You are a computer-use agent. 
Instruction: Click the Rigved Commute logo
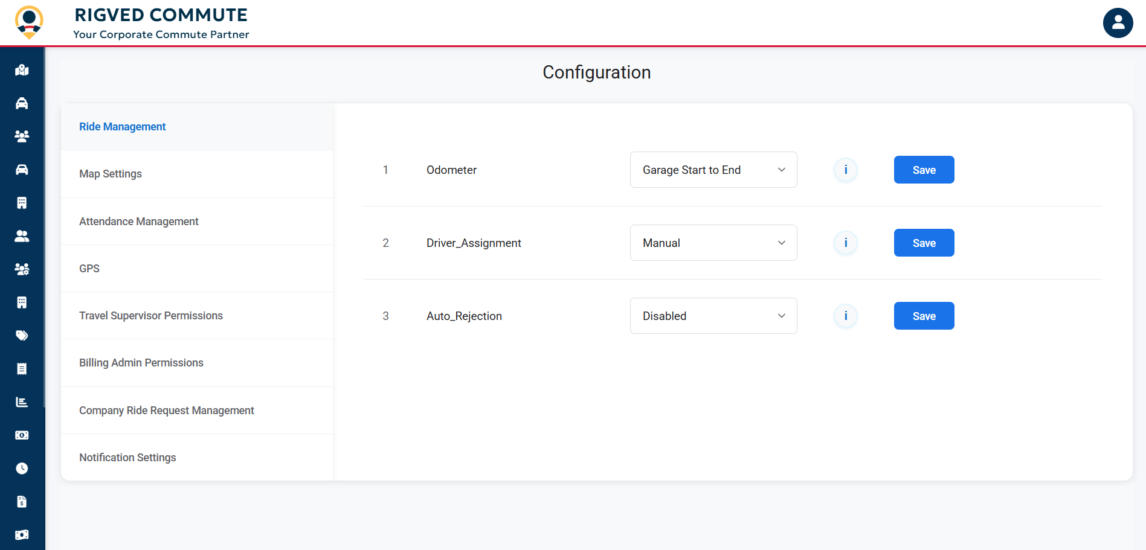29,22
